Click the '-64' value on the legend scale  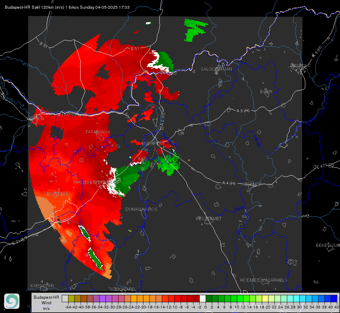point(68,307)
